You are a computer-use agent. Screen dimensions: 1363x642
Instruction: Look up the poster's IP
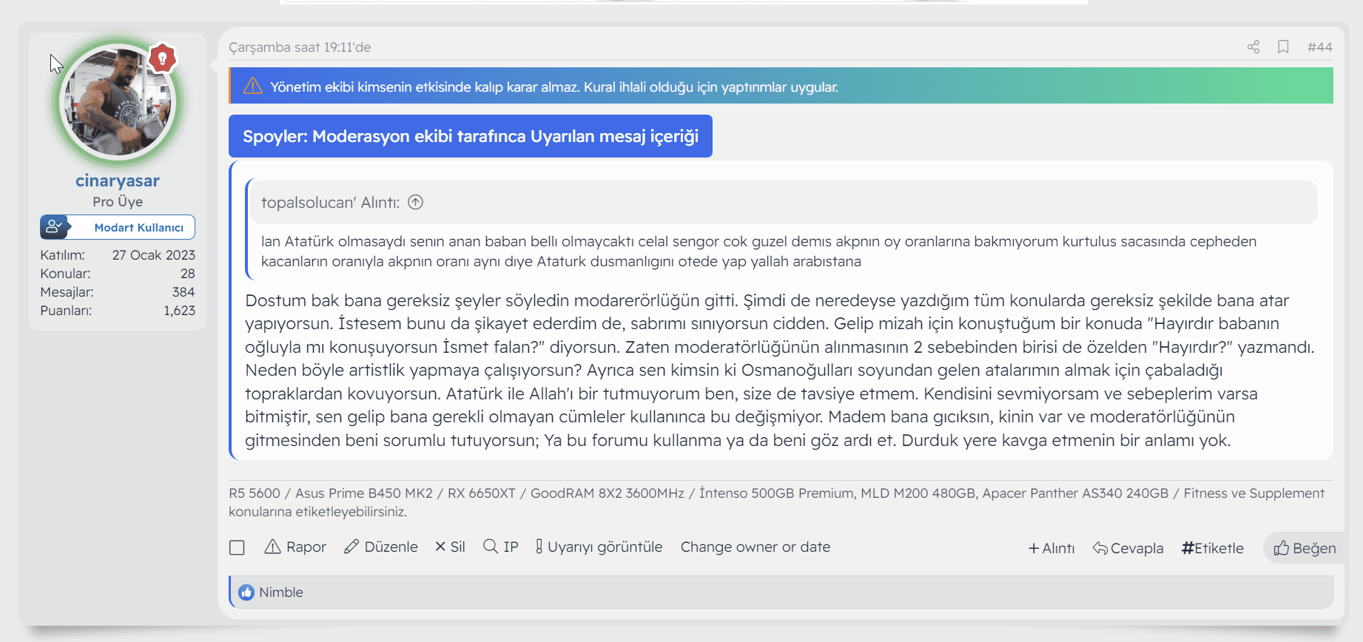(501, 547)
